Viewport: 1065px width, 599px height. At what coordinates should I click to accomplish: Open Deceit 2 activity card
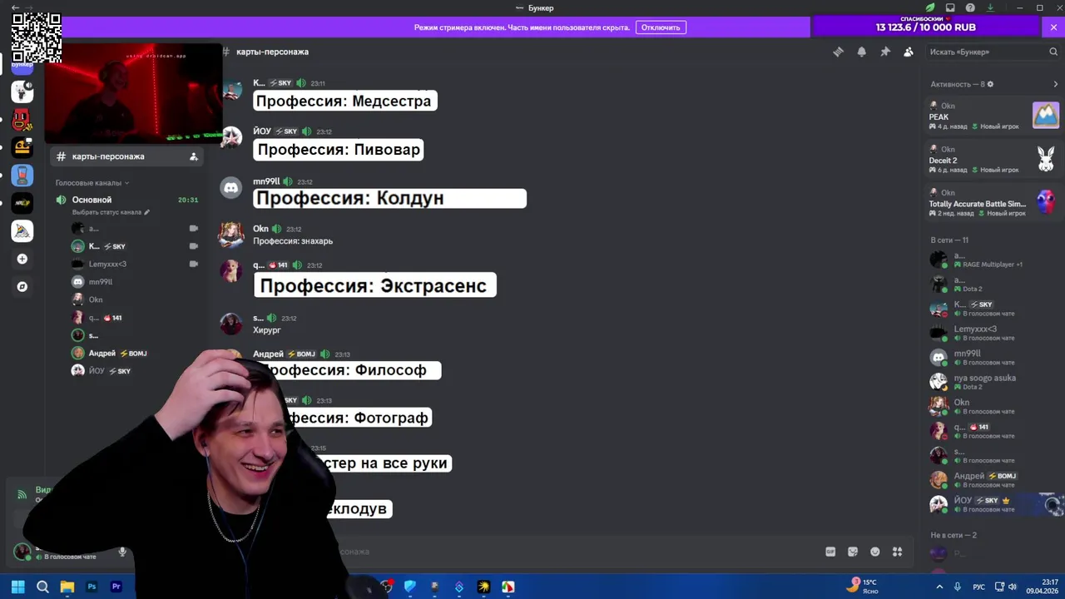(x=993, y=159)
